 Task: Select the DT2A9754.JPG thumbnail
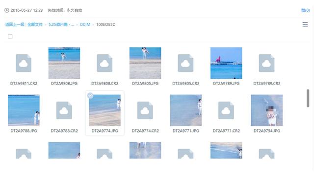267,110
